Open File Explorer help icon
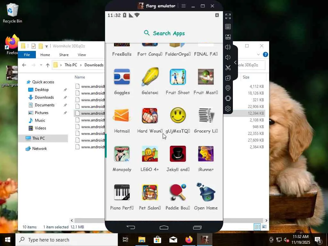The image size is (328, 246). click(266, 54)
